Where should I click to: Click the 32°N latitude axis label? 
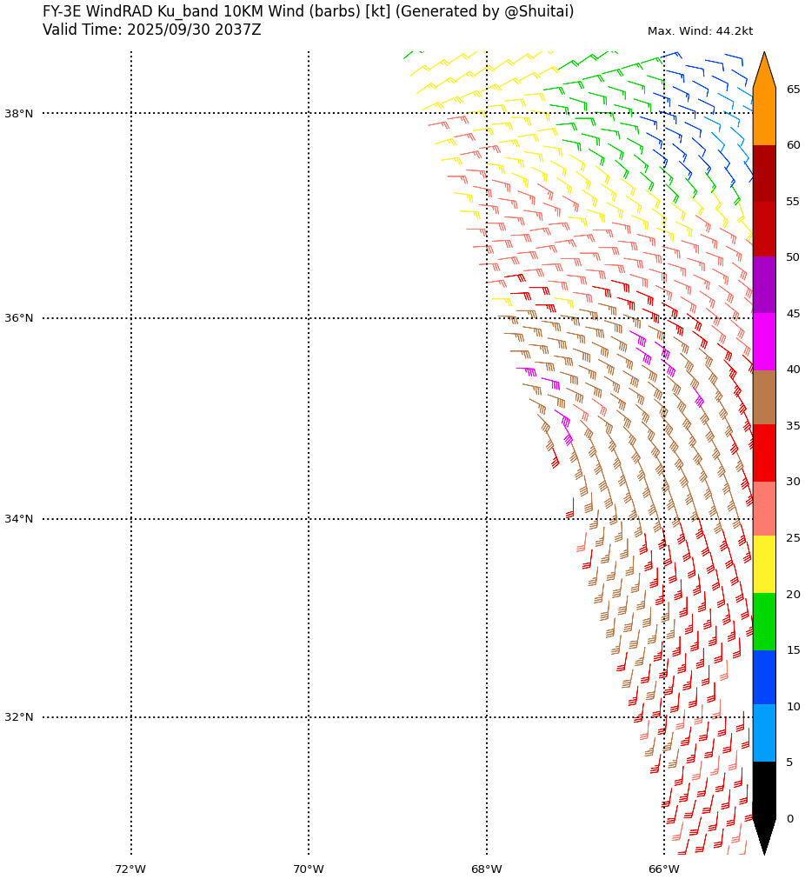click(x=19, y=717)
